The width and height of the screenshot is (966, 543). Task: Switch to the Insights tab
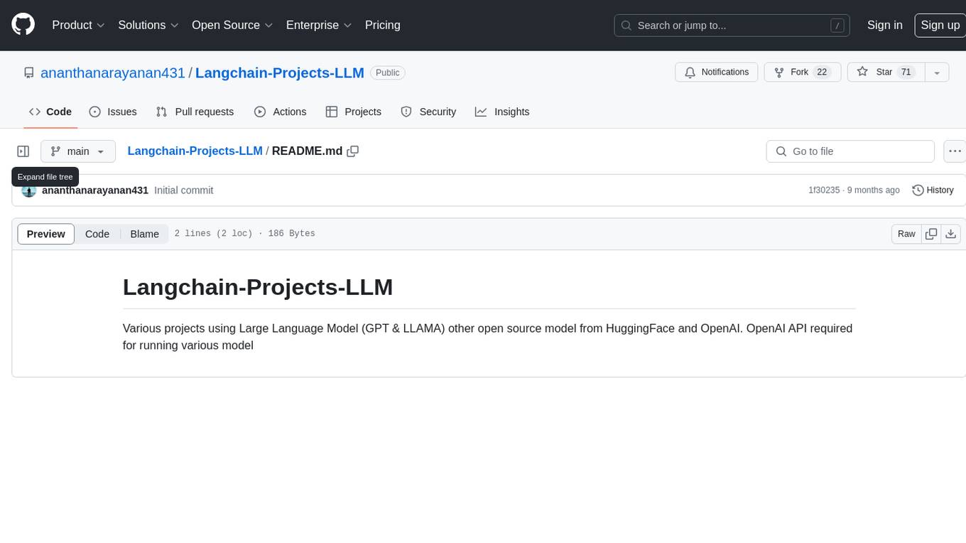[x=502, y=112]
